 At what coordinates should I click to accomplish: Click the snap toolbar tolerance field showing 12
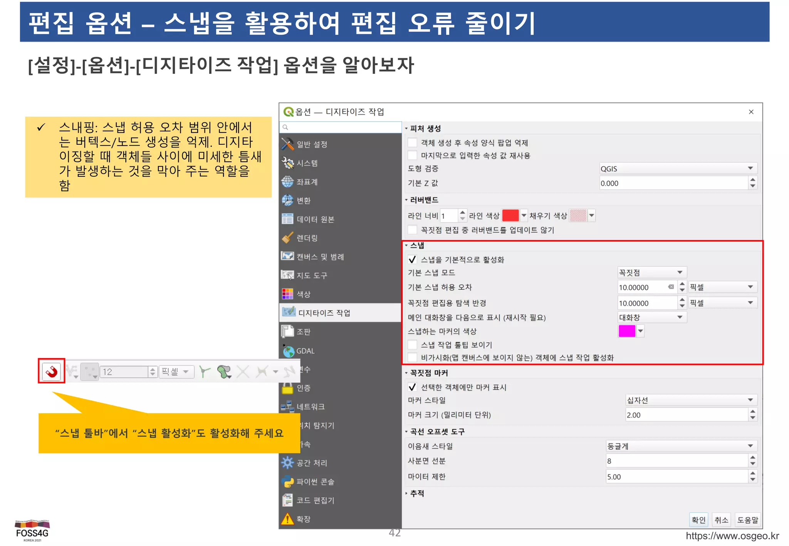tap(124, 372)
